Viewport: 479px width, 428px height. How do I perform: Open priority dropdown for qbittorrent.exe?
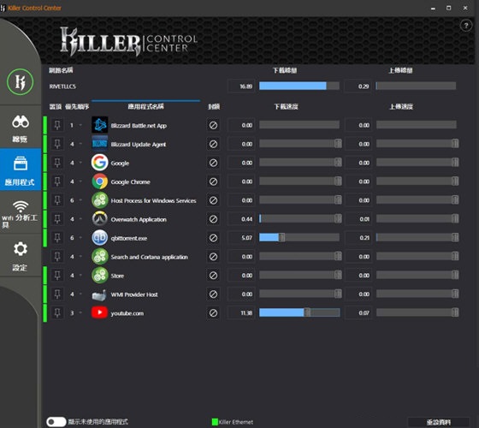pyautogui.click(x=80, y=238)
